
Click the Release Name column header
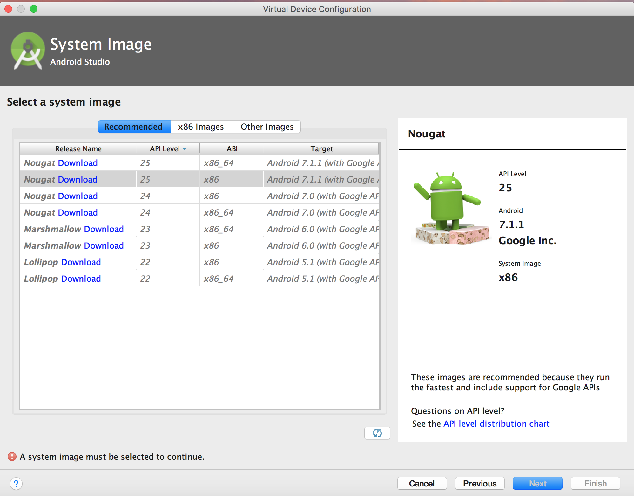click(x=78, y=149)
